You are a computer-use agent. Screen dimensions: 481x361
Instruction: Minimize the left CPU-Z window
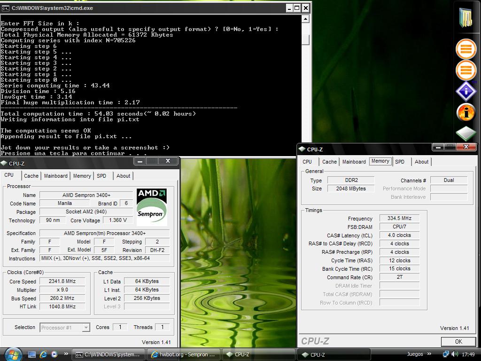pyautogui.click(x=140, y=161)
